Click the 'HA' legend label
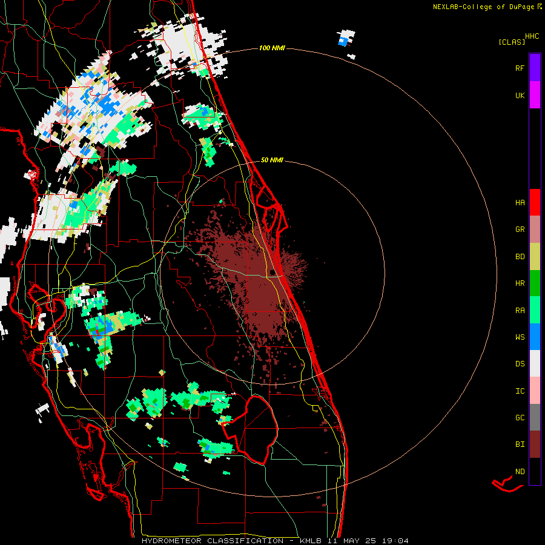This screenshot has height=545, width=545. [x=520, y=202]
